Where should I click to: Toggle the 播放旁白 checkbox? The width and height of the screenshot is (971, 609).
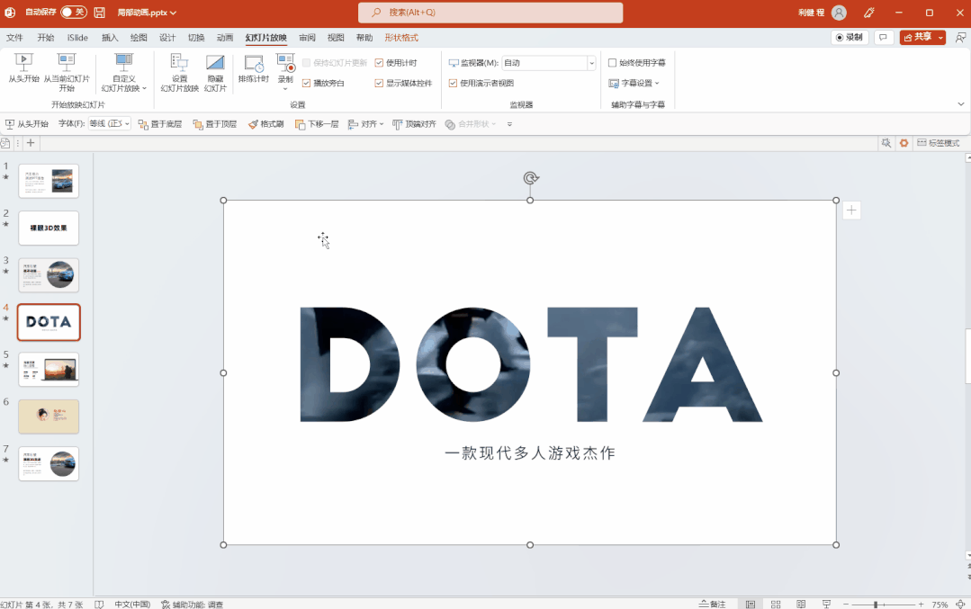pos(306,83)
